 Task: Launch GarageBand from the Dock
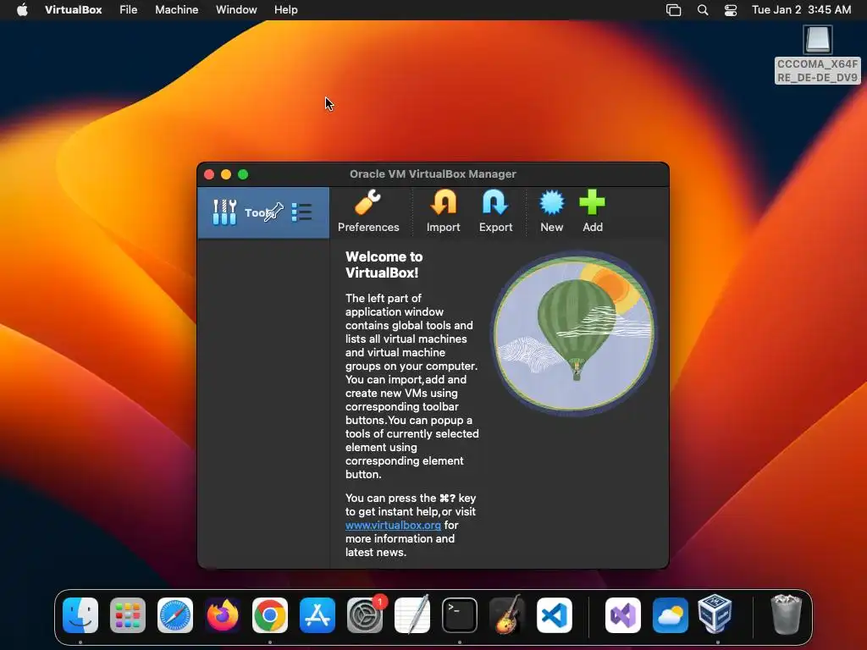(507, 615)
